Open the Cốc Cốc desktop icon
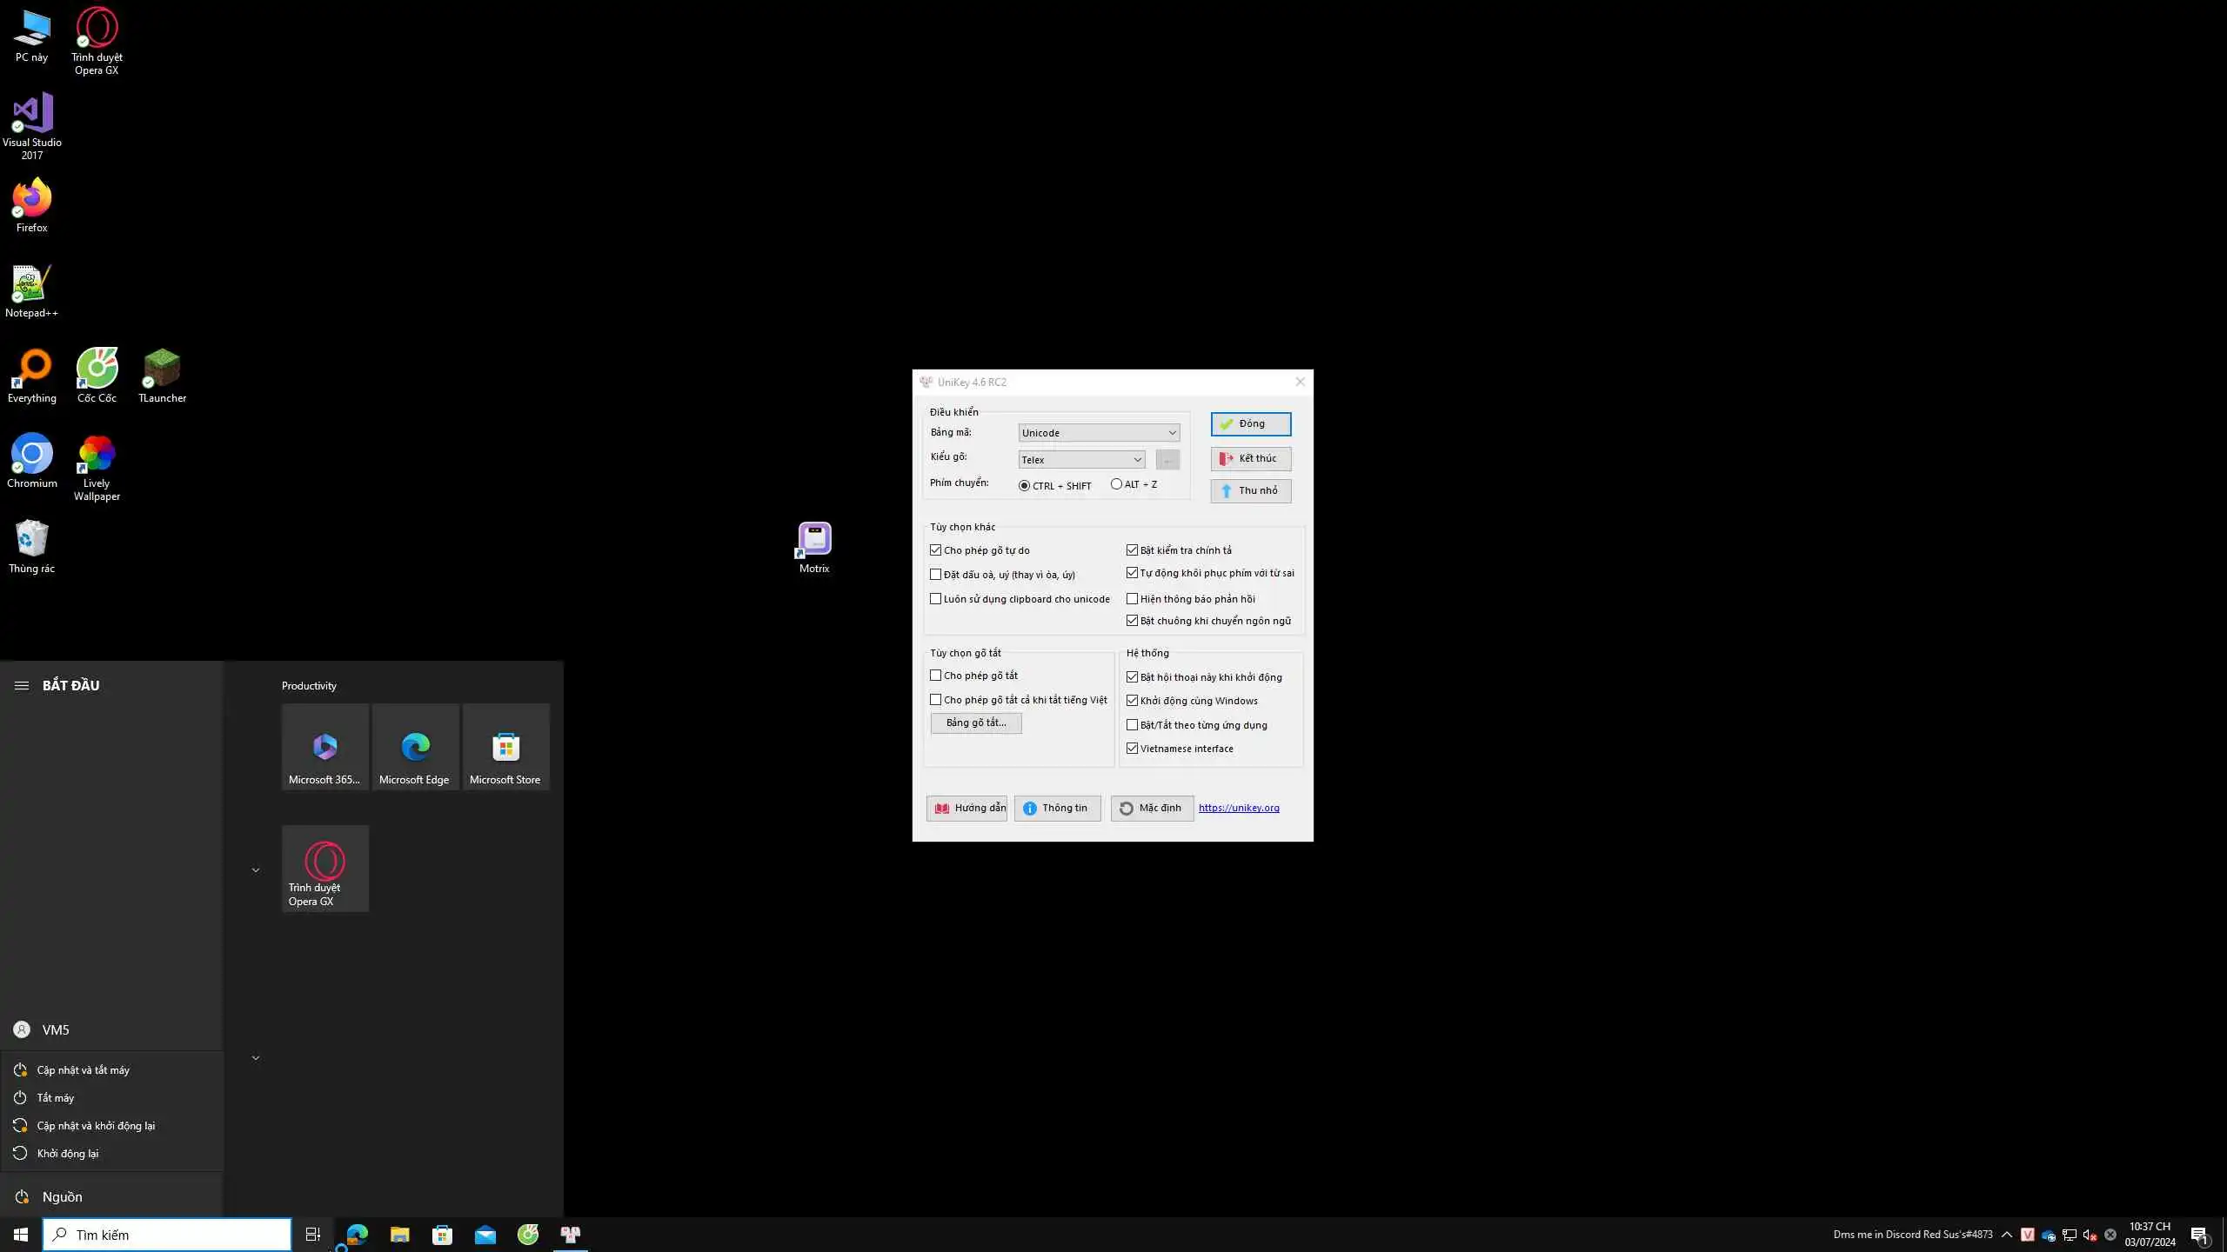2227x1252 pixels. [97, 370]
